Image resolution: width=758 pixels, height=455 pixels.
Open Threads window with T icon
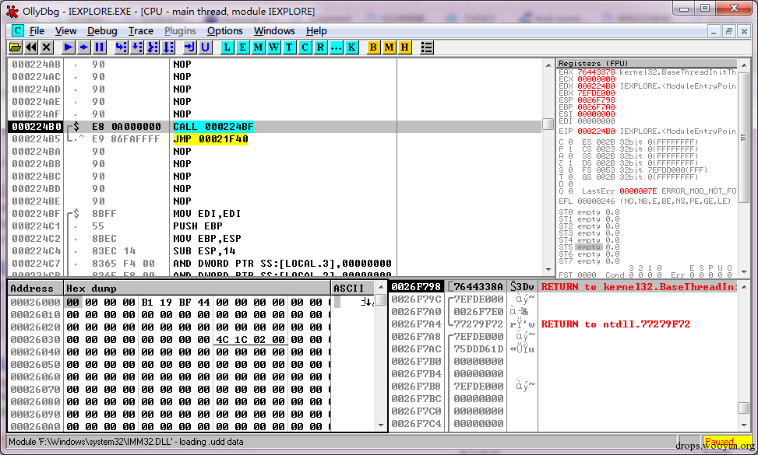pos(289,47)
